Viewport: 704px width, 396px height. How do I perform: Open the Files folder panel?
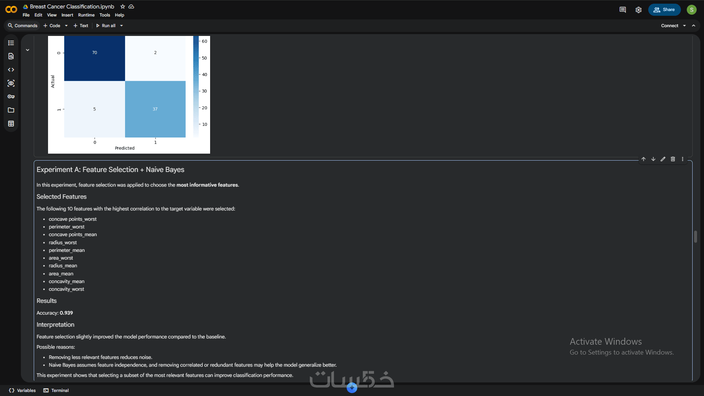(11, 110)
